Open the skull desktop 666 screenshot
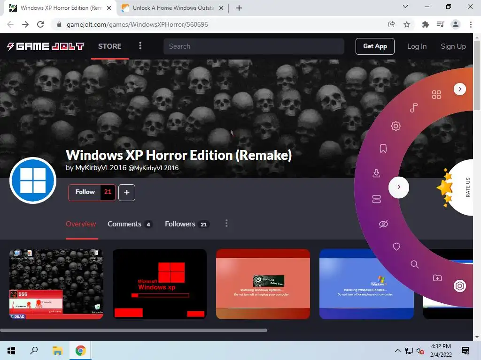Image resolution: width=481 pixels, height=360 pixels. click(x=56, y=284)
